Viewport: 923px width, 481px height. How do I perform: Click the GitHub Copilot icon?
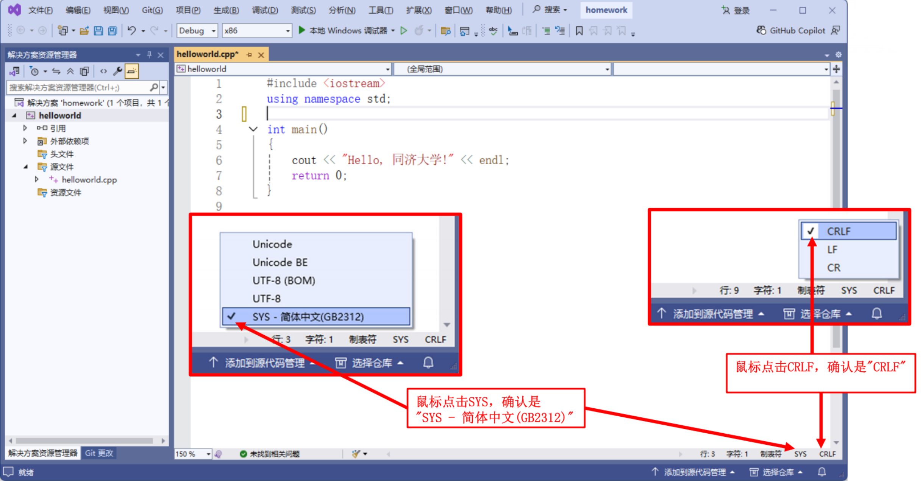coord(761,30)
